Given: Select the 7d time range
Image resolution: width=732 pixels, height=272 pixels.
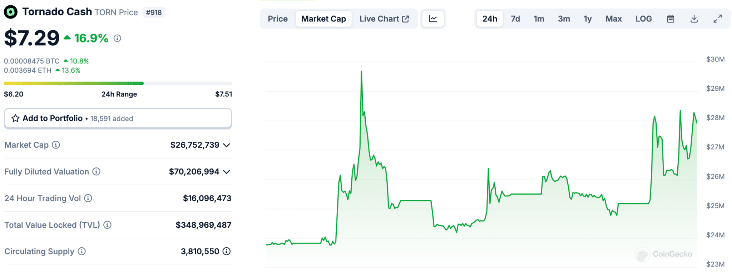Looking at the screenshot, I should (x=515, y=19).
